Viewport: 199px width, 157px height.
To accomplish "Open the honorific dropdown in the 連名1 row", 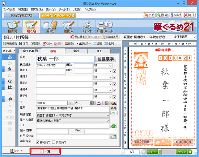I will [x=103, y=71].
